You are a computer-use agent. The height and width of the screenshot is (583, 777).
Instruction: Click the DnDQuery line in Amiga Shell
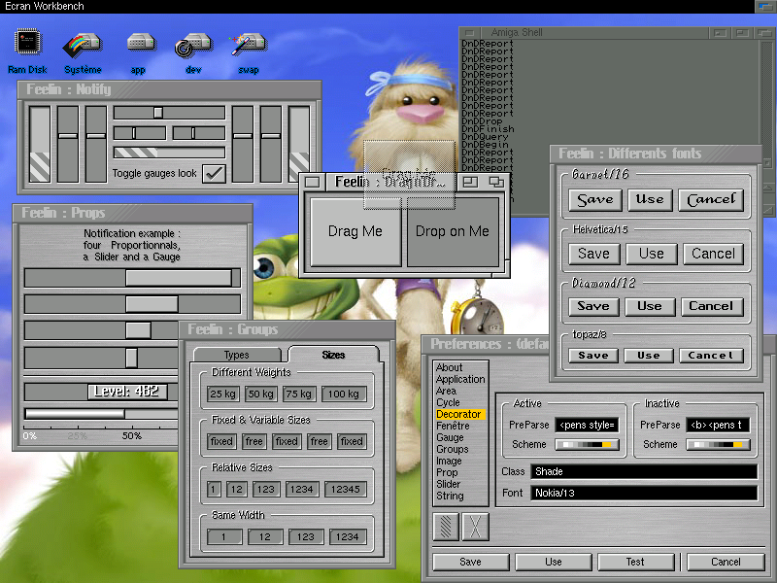[485, 137]
